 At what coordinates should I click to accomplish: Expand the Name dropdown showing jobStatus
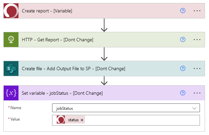point(194,108)
